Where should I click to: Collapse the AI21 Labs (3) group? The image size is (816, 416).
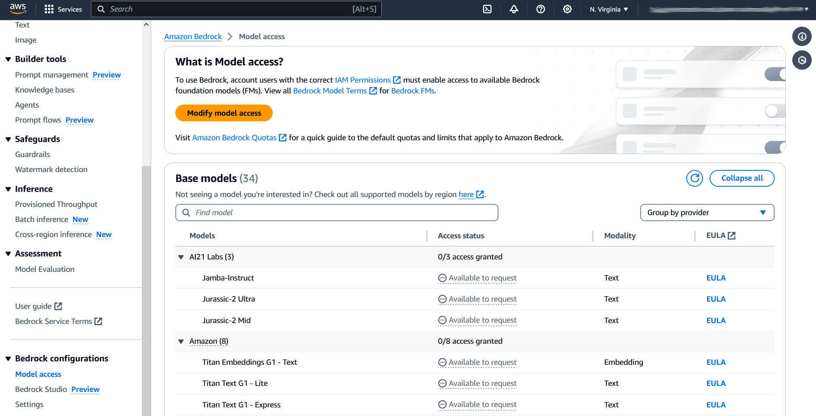[181, 257]
